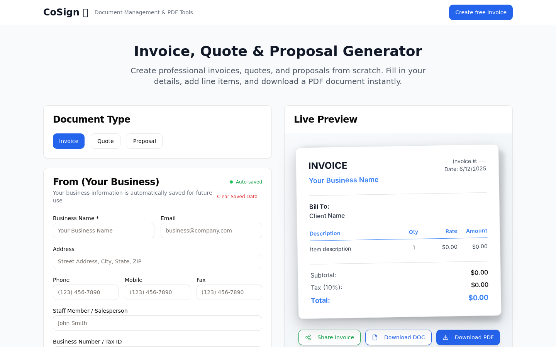Focus the Business Name input field
Screen dimensions: 556x347
pos(103,231)
